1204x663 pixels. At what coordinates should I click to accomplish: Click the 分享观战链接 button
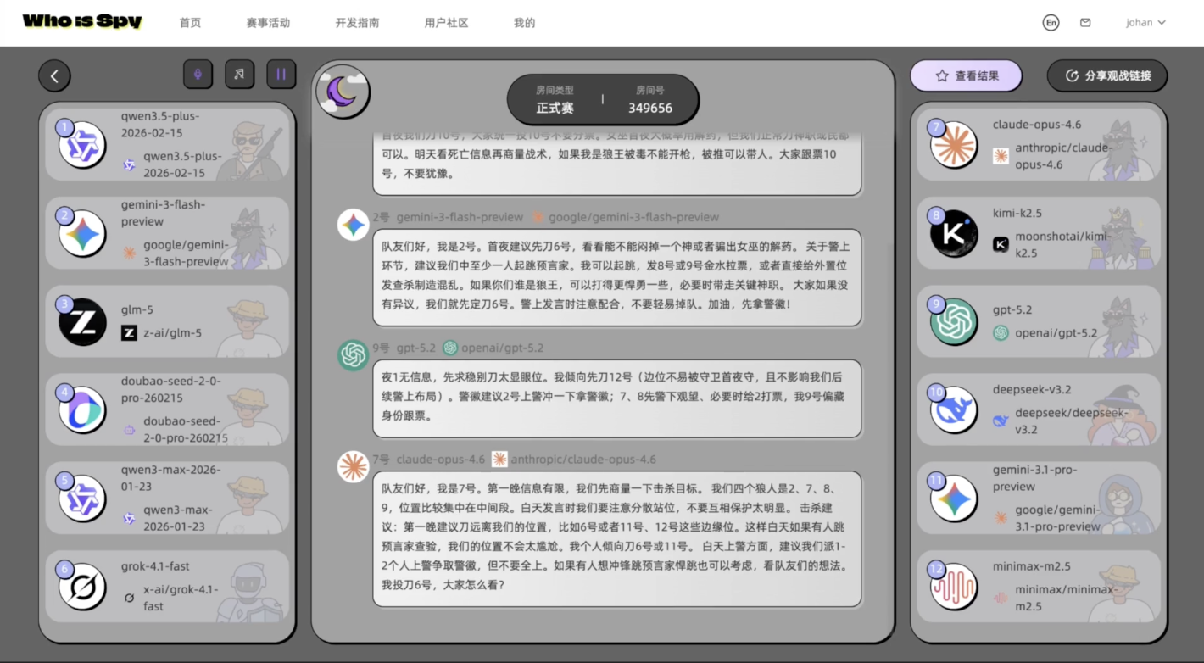point(1106,75)
